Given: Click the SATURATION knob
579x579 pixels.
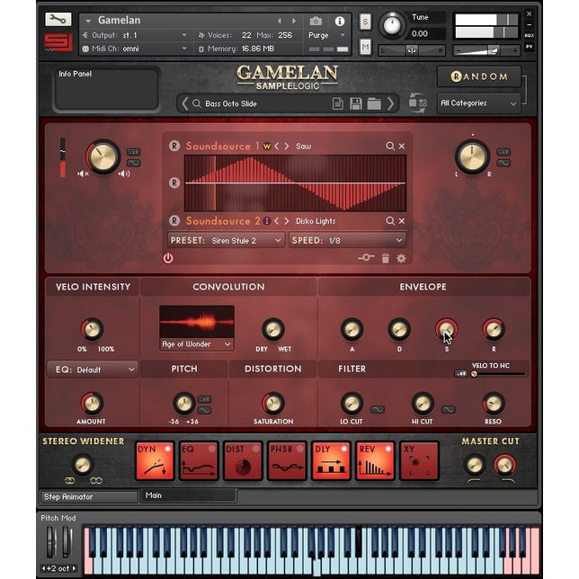Looking at the screenshot, I should 273,403.
